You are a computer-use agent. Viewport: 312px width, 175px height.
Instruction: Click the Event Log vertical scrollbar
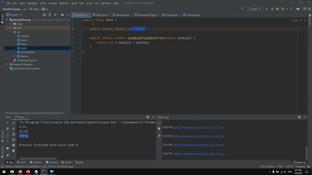tap(307, 153)
